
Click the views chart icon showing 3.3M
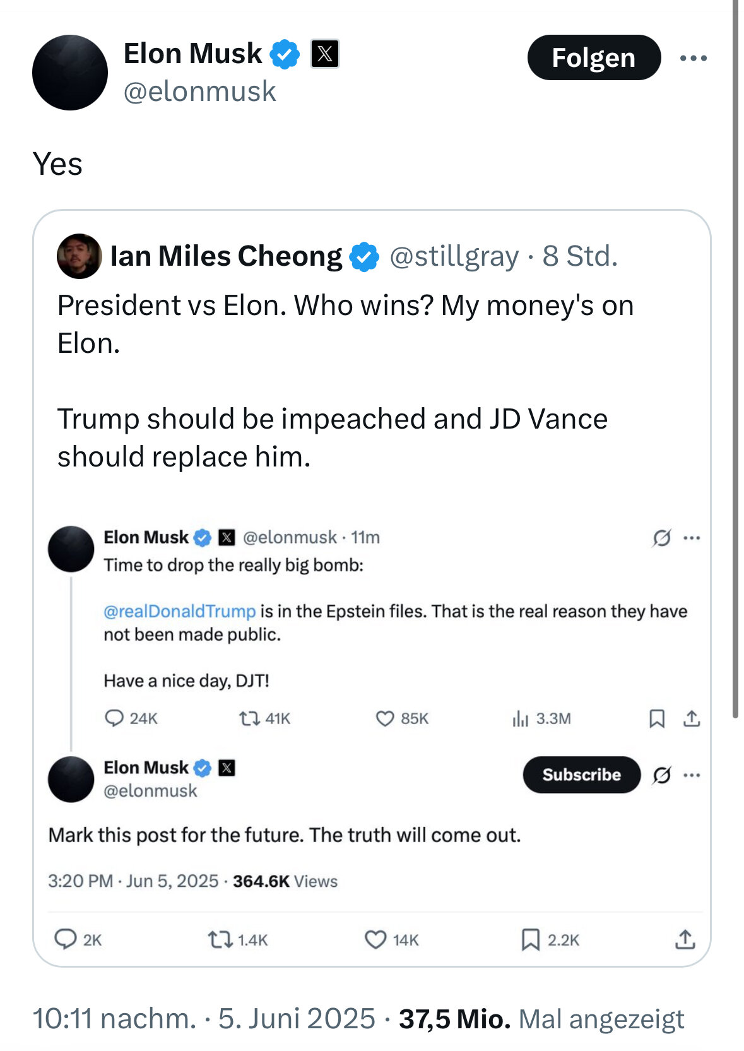click(x=520, y=718)
